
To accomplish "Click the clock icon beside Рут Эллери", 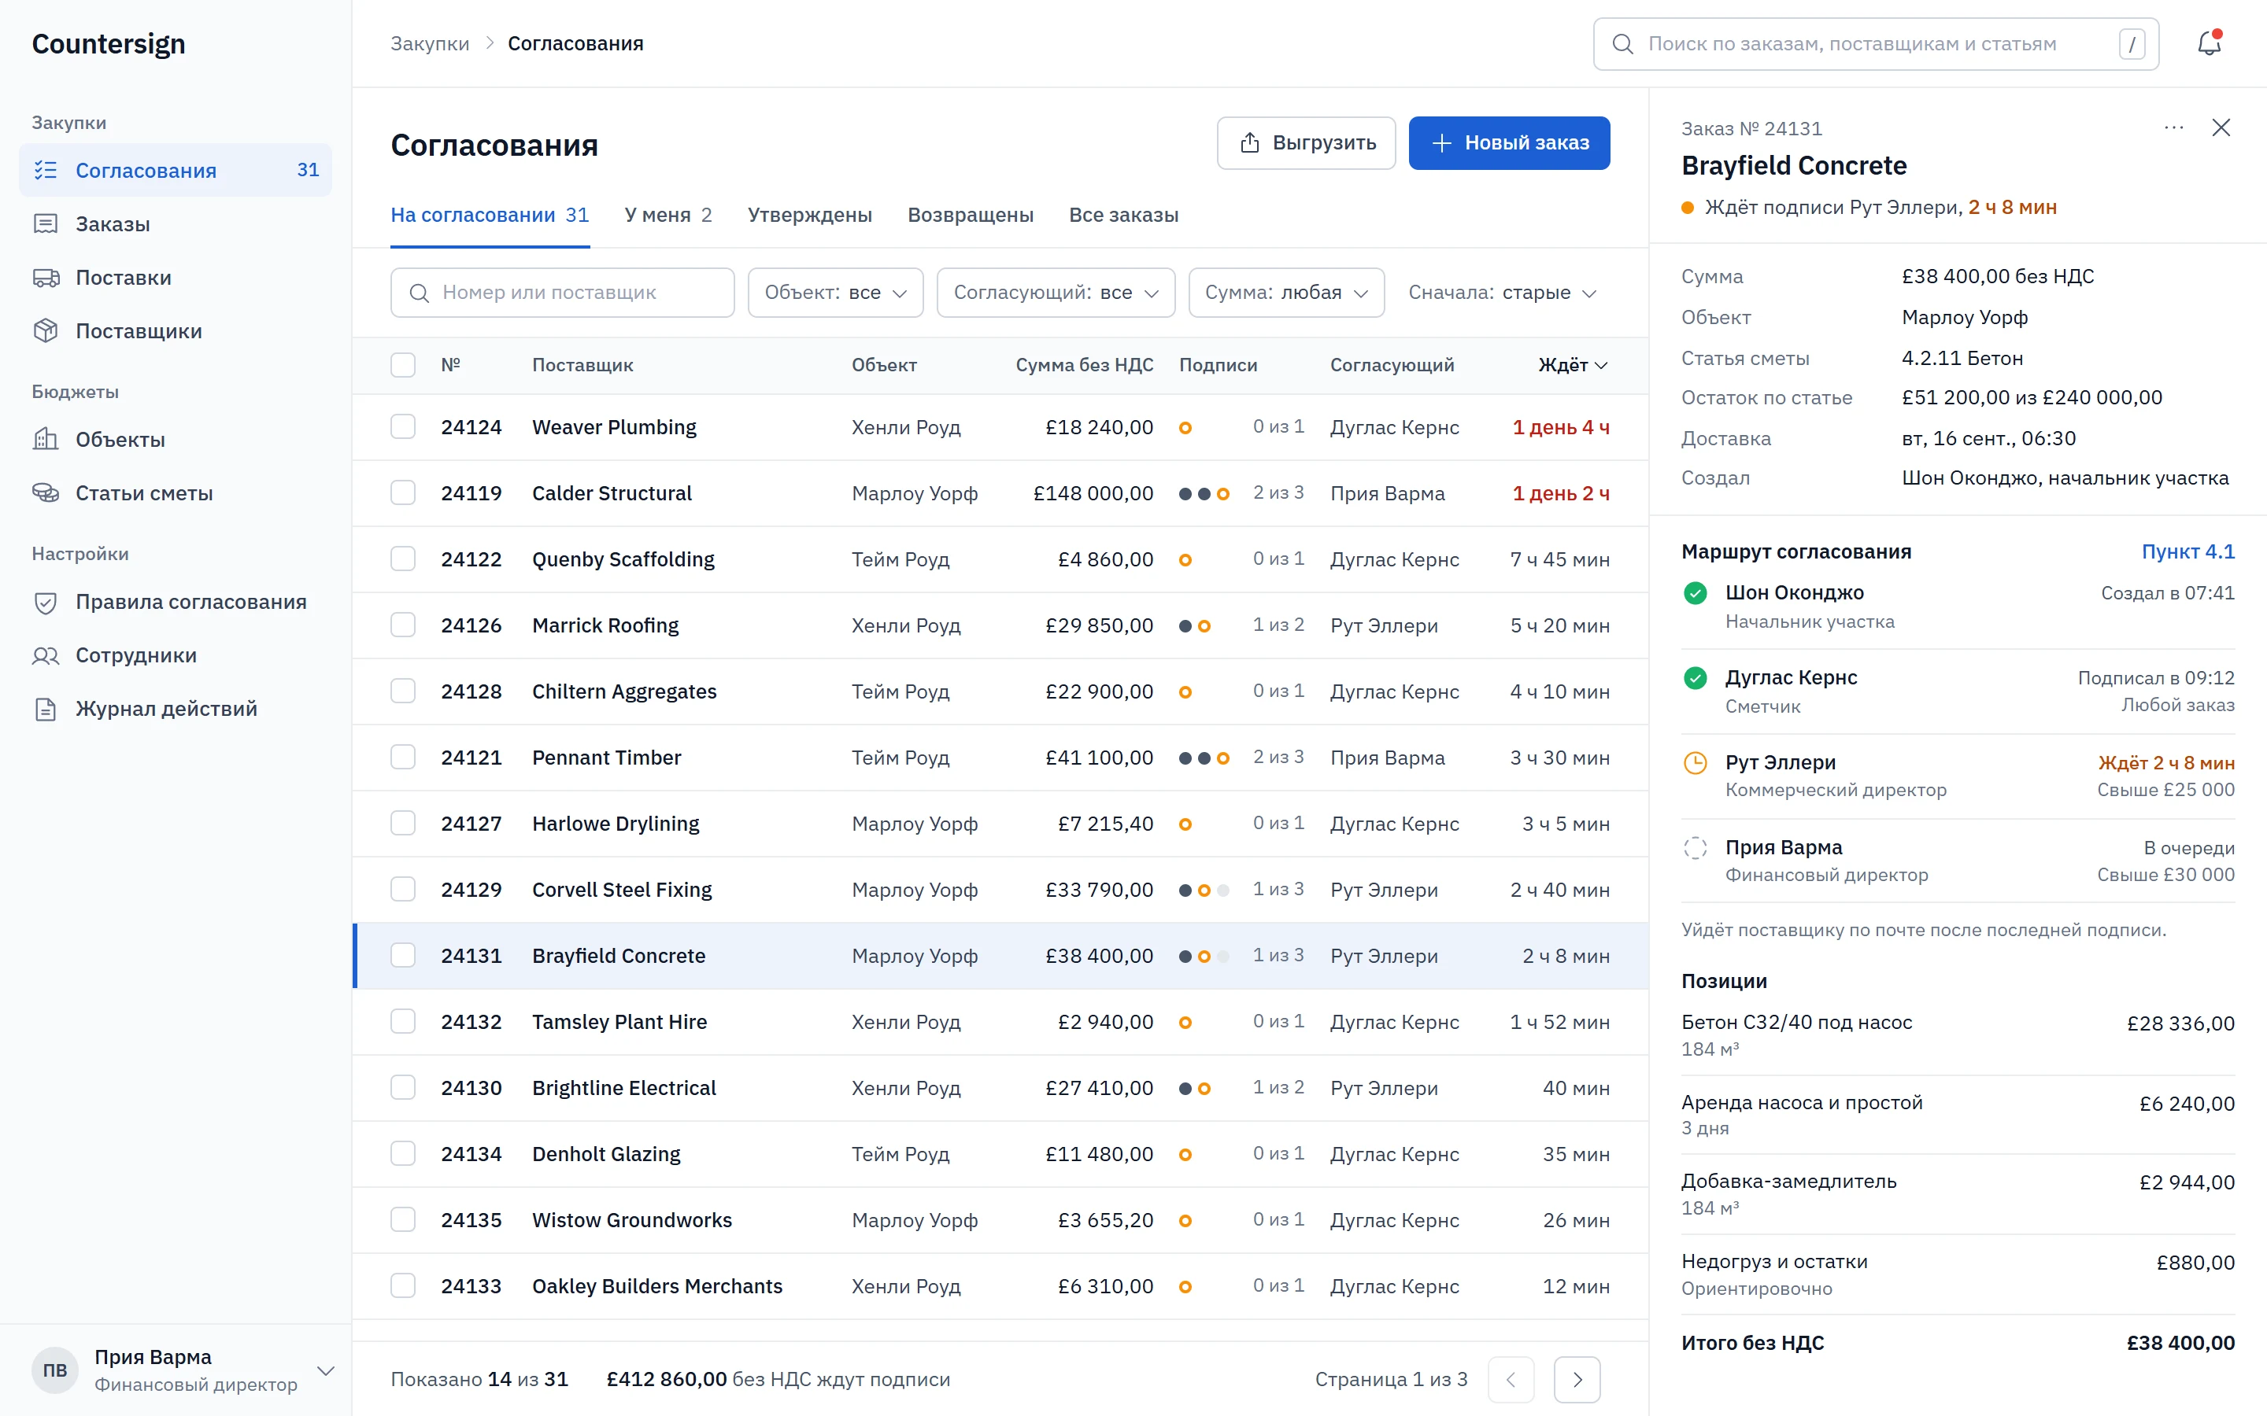I will 1695,762.
